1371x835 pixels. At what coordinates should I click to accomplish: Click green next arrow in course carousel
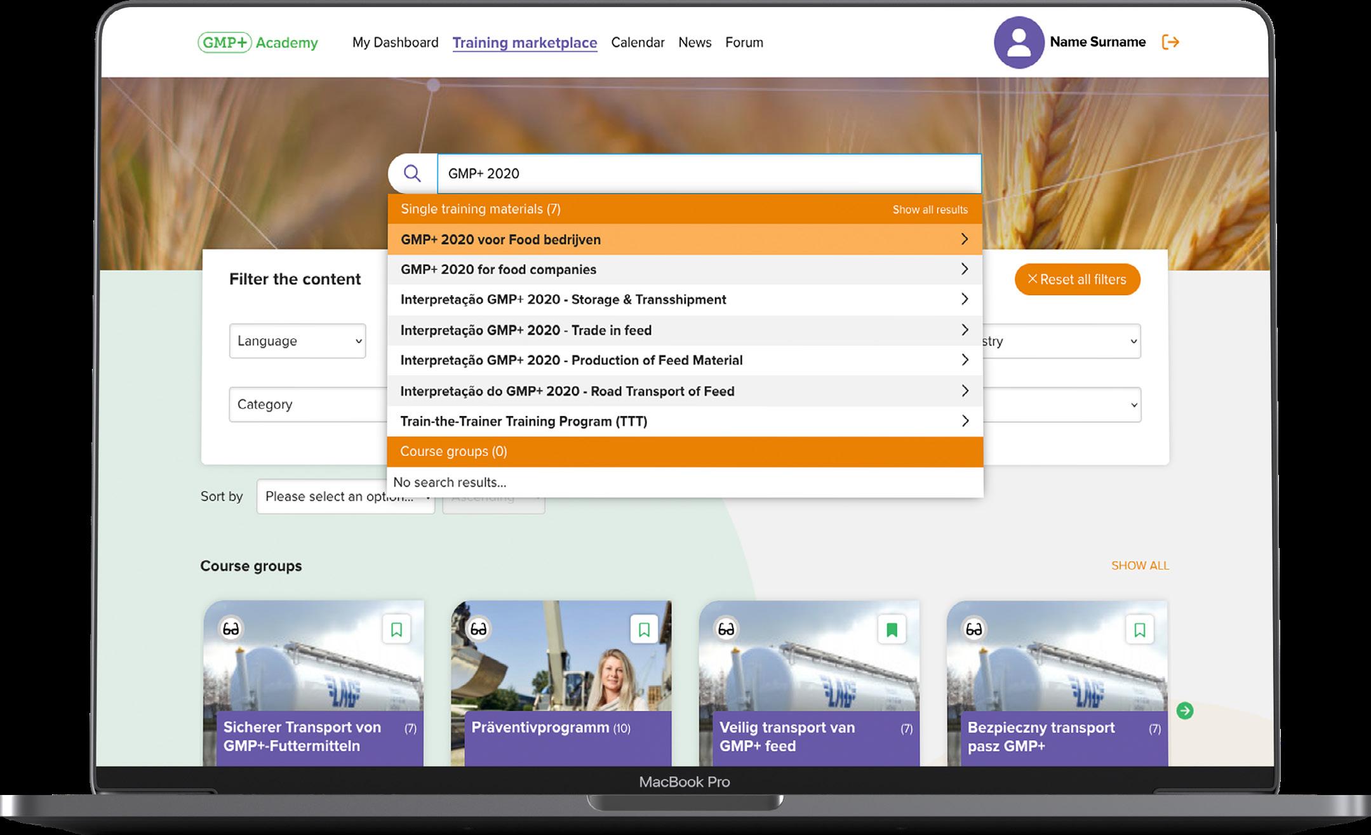(1184, 711)
